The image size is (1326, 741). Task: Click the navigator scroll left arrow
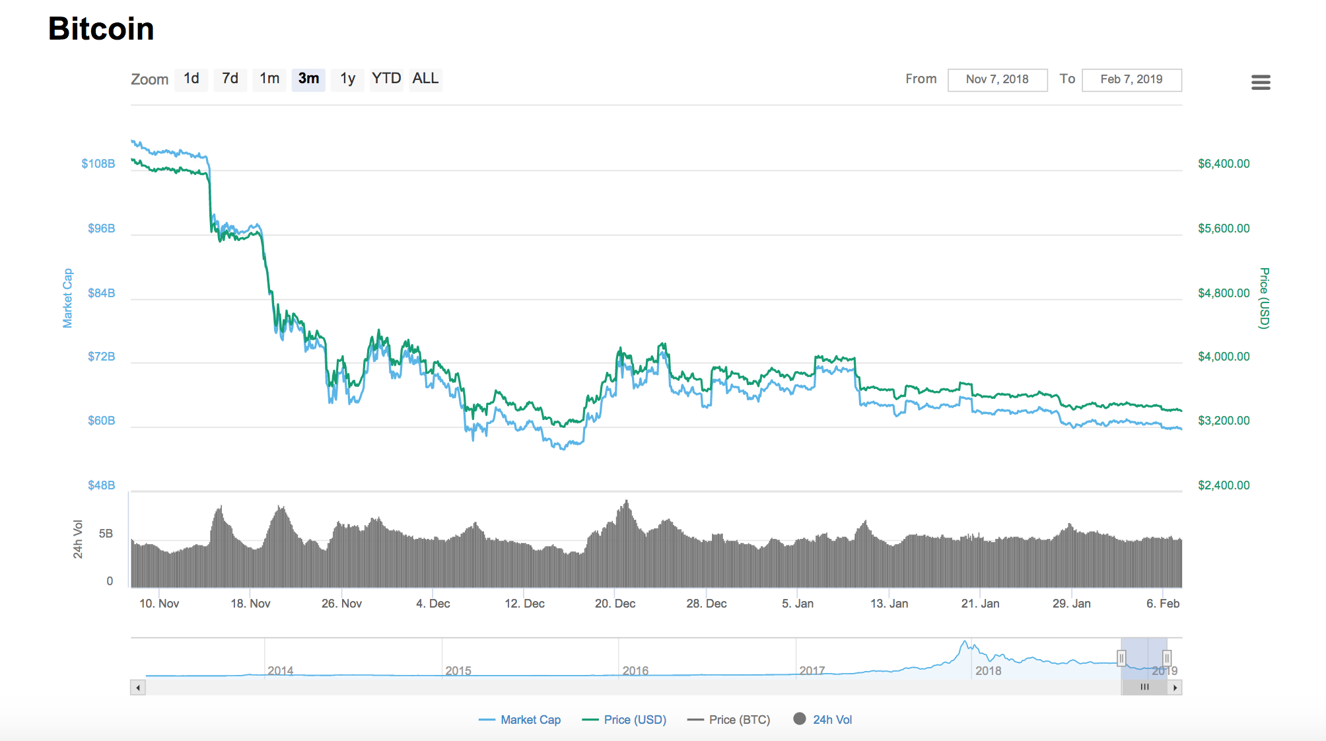pos(138,688)
